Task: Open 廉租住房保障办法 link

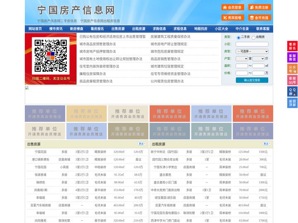Action: 93,74
